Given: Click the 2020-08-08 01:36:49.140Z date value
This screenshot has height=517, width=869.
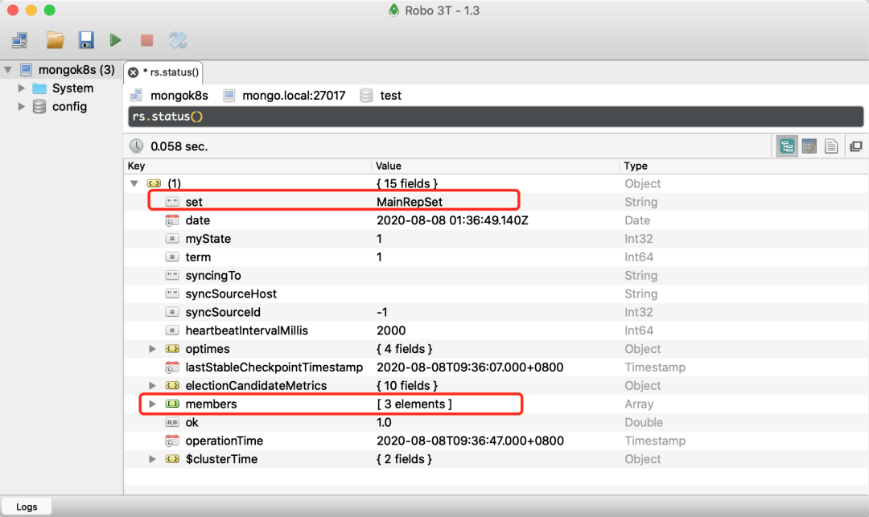Looking at the screenshot, I should click(x=452, y=220).
